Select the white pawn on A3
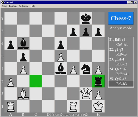 (11, 82)
